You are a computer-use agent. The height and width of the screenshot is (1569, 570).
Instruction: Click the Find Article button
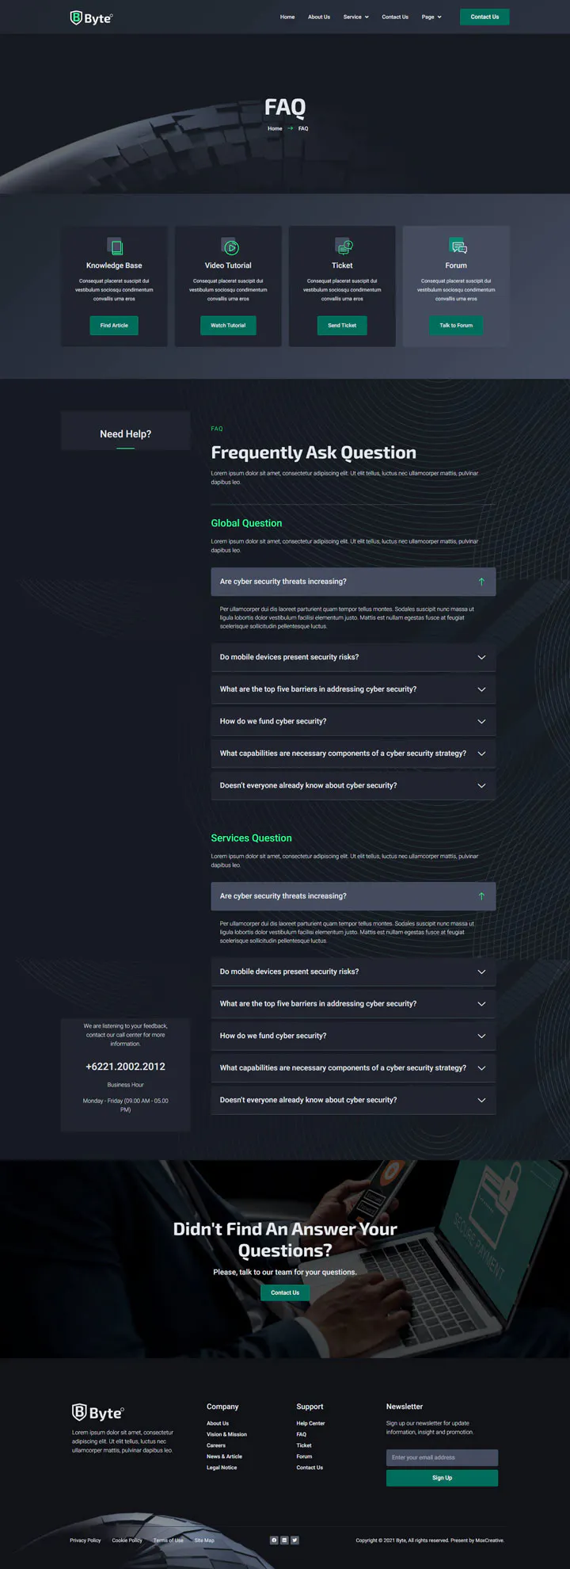click(x=114, y=325)
